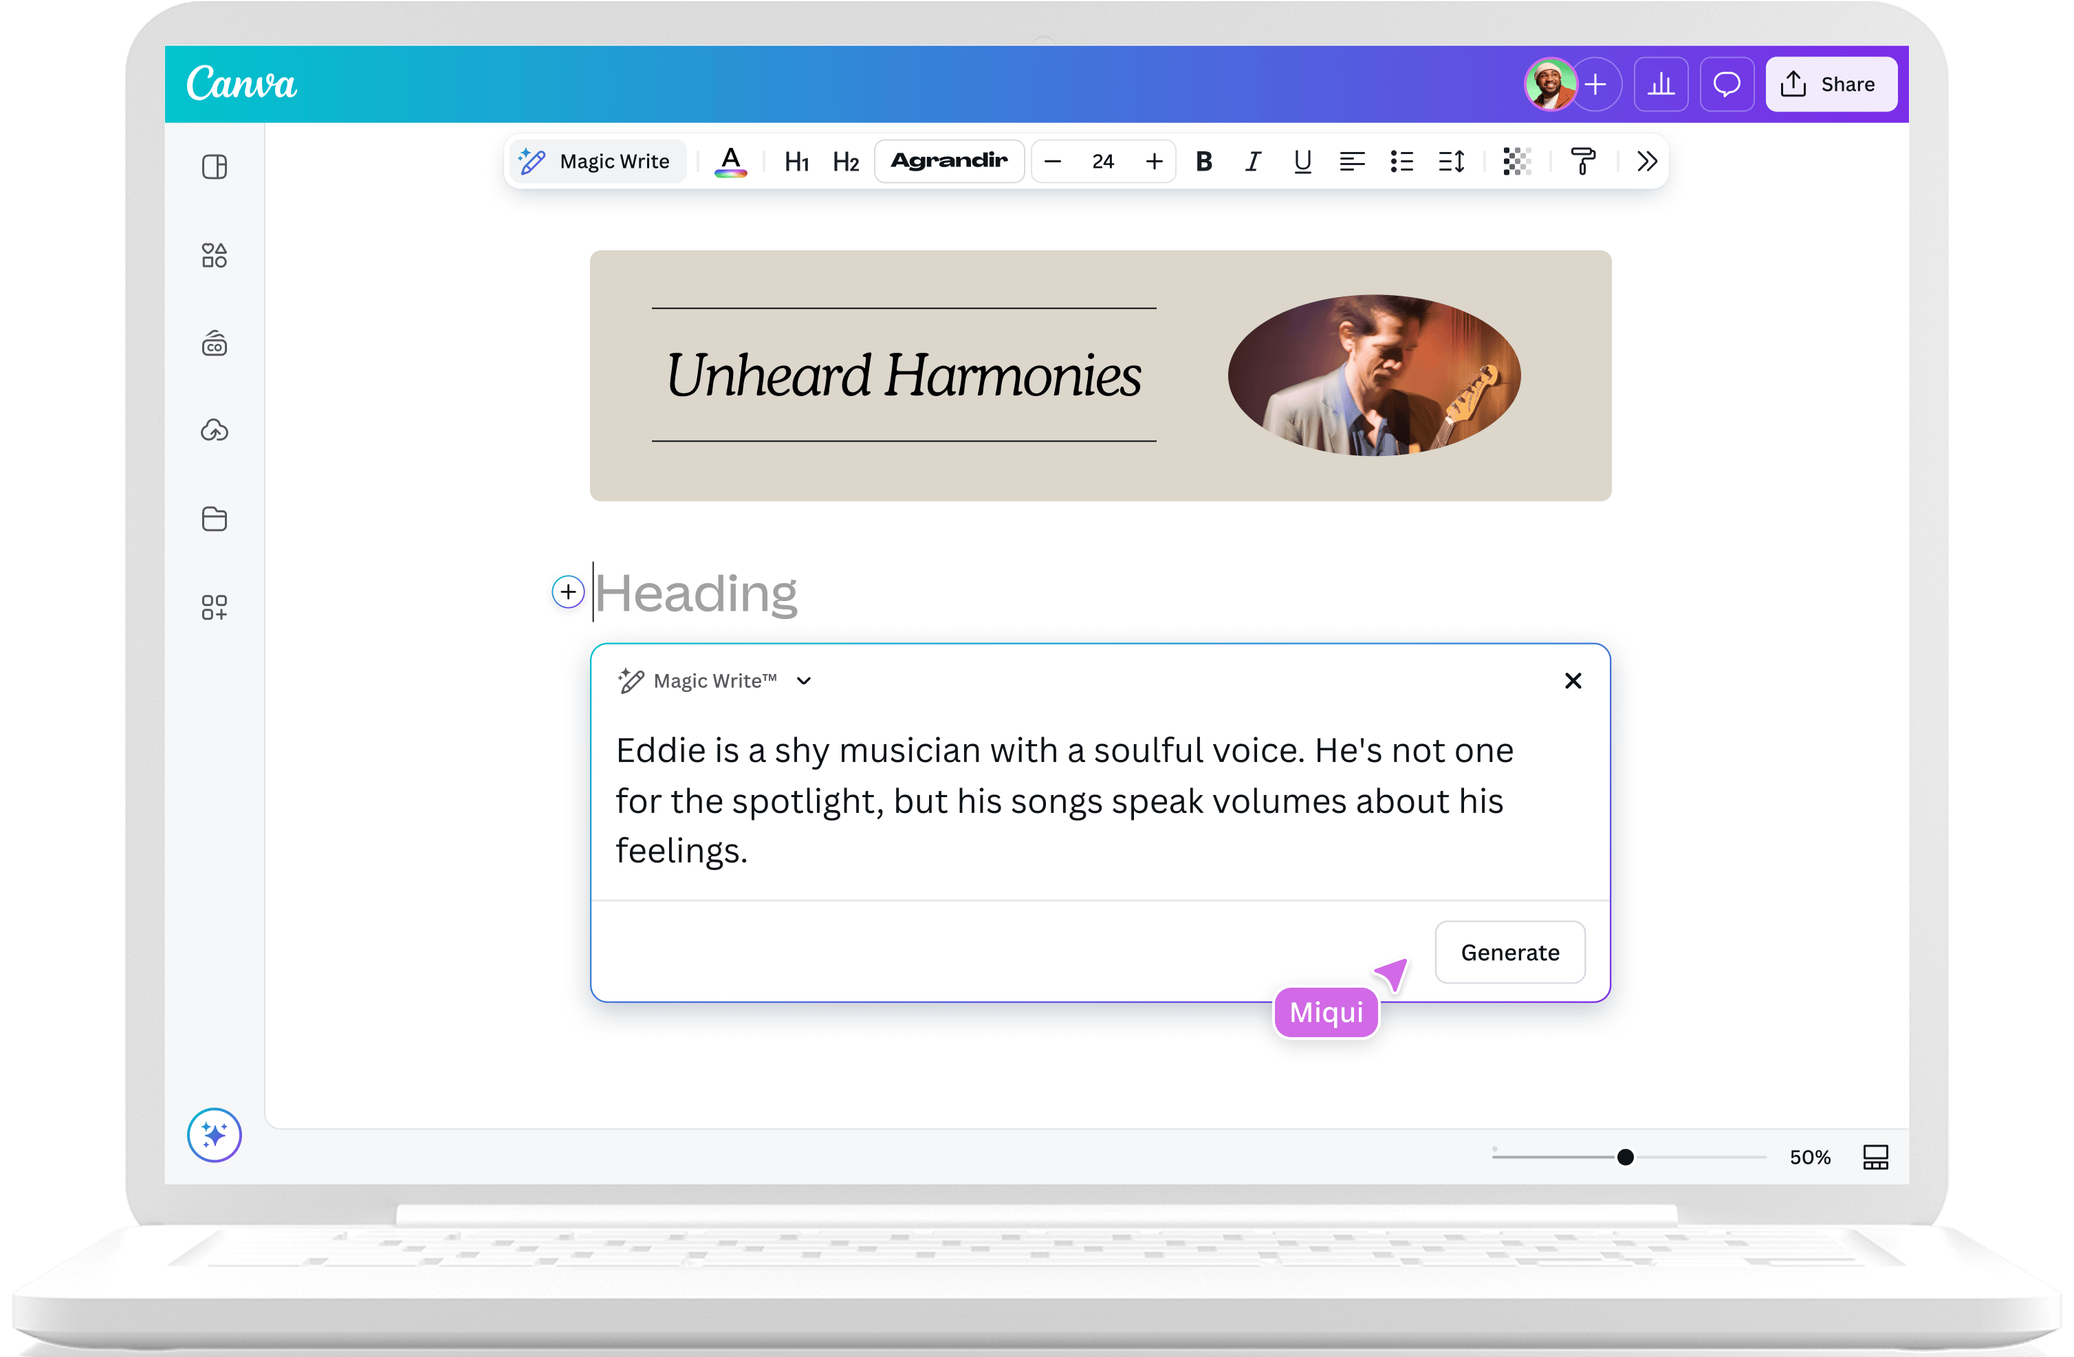Apply the H2 heading style
Screen dimensions: 2074x1357
tap(845, 162)
